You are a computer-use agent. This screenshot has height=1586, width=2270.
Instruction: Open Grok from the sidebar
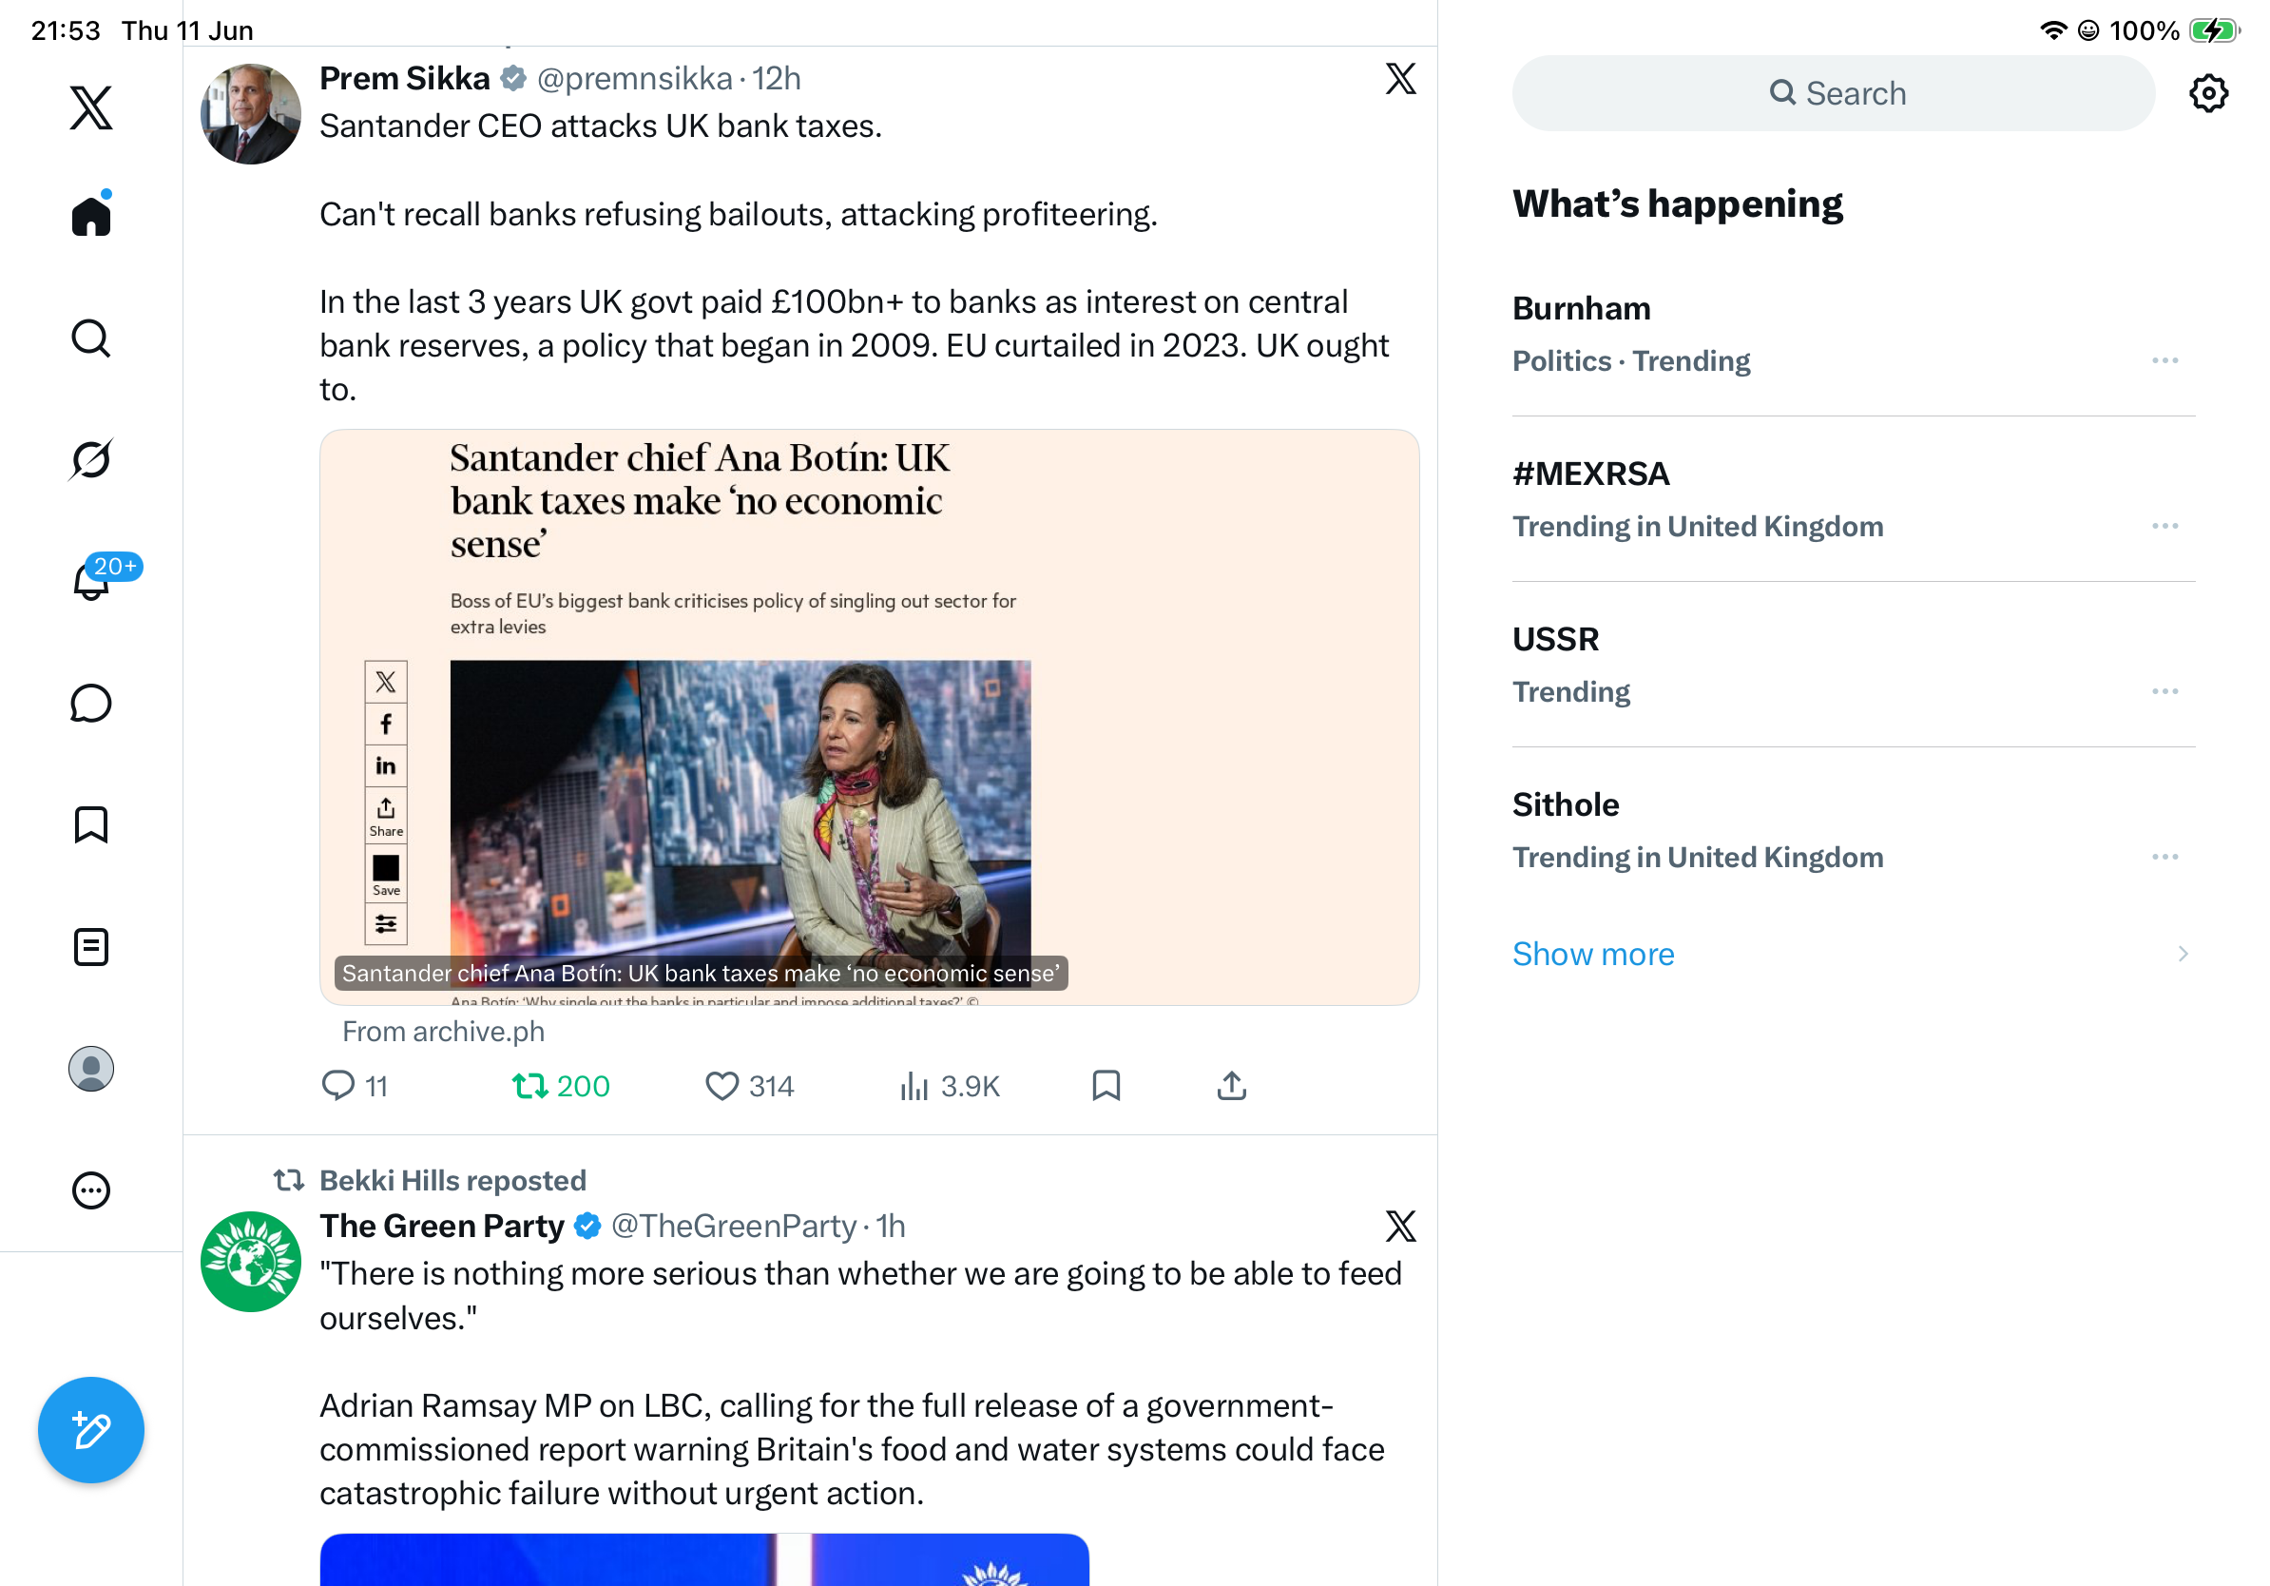click(x=91, y=460)
